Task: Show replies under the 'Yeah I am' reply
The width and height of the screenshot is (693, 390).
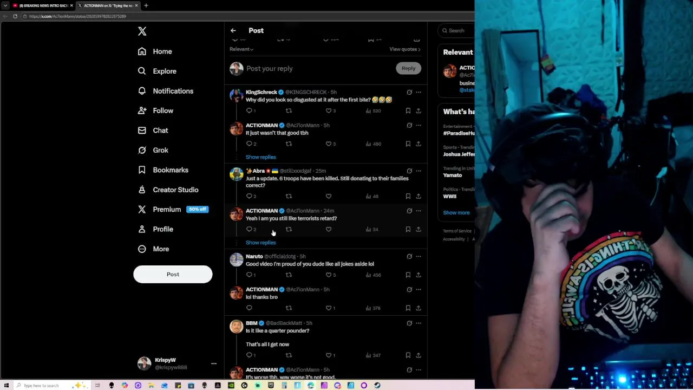Action: pos(260,243)
